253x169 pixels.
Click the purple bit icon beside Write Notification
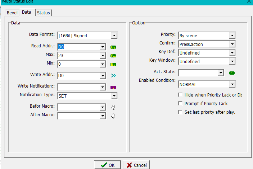113,87
